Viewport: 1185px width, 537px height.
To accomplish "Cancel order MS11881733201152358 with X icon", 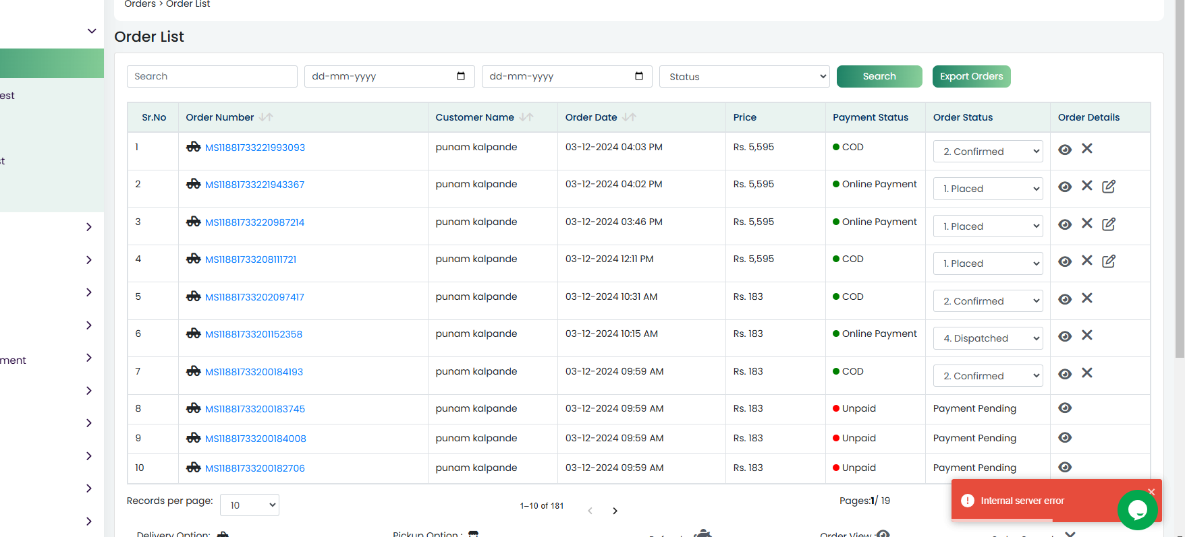I will (1087, 335).
